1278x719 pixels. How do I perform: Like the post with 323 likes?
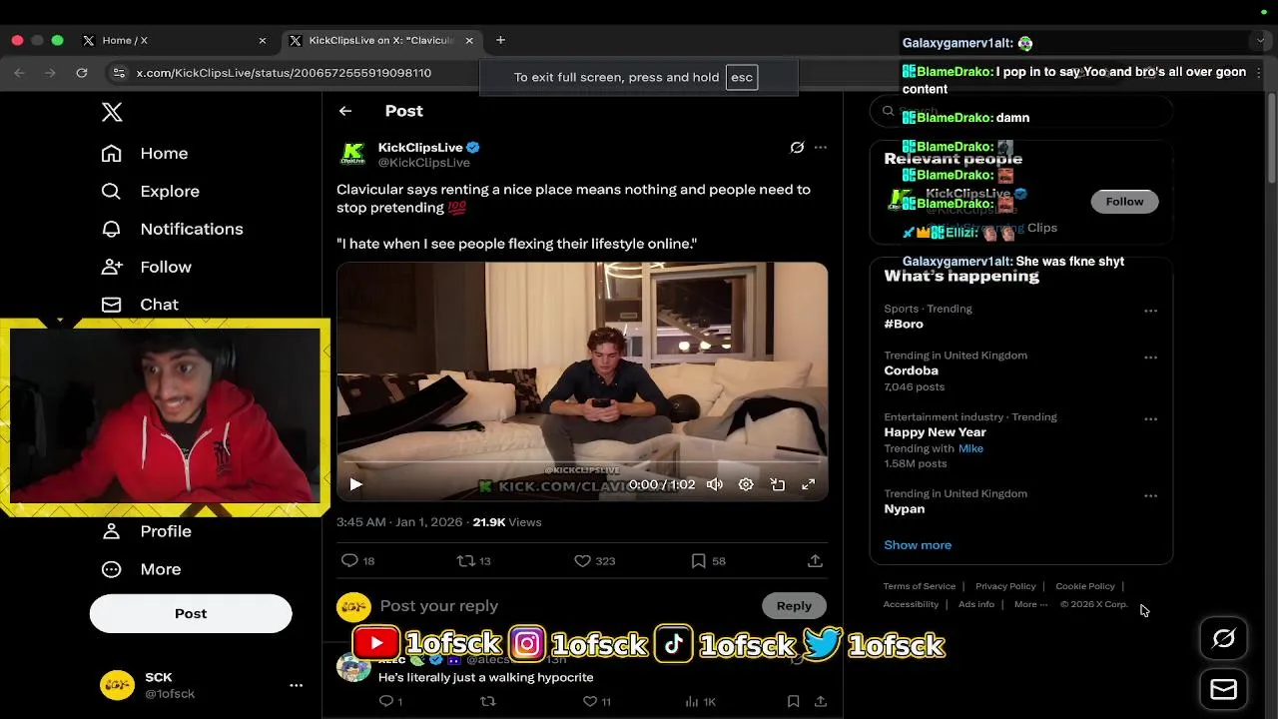tap(594, 561)
